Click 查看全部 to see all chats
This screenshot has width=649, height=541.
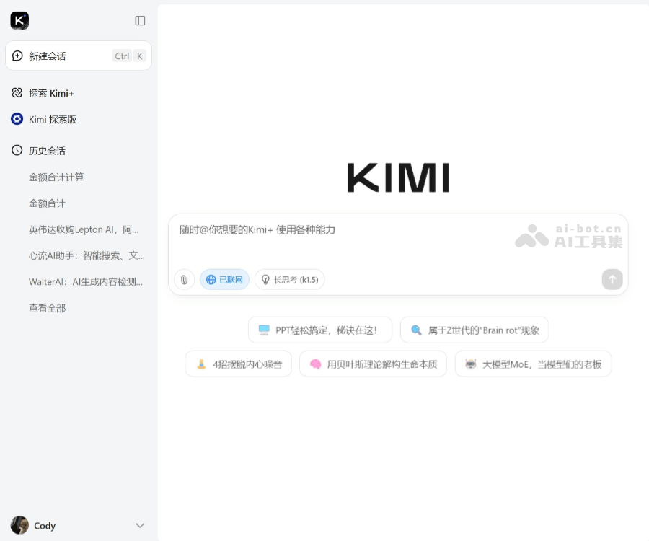pos(47,308)
